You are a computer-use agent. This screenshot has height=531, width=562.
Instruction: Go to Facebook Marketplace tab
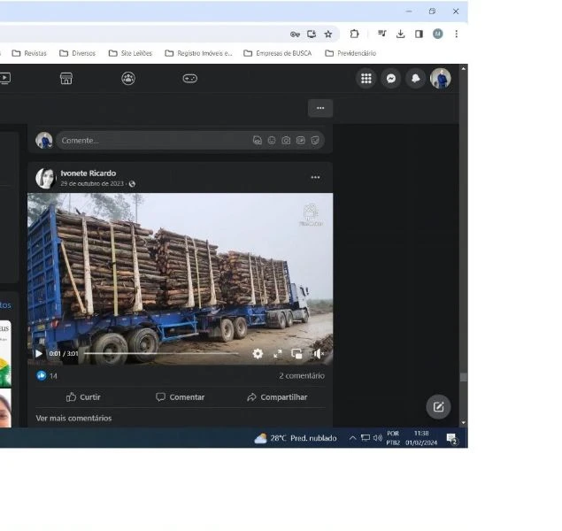tap(66, 79)
